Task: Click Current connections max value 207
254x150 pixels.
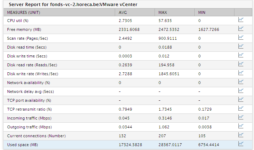Action: click(162, 136)
